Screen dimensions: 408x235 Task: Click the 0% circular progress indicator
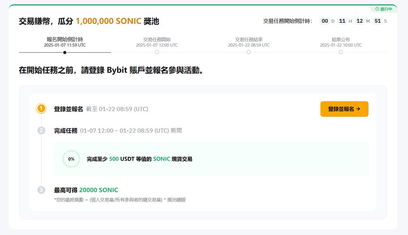(71, 159)
